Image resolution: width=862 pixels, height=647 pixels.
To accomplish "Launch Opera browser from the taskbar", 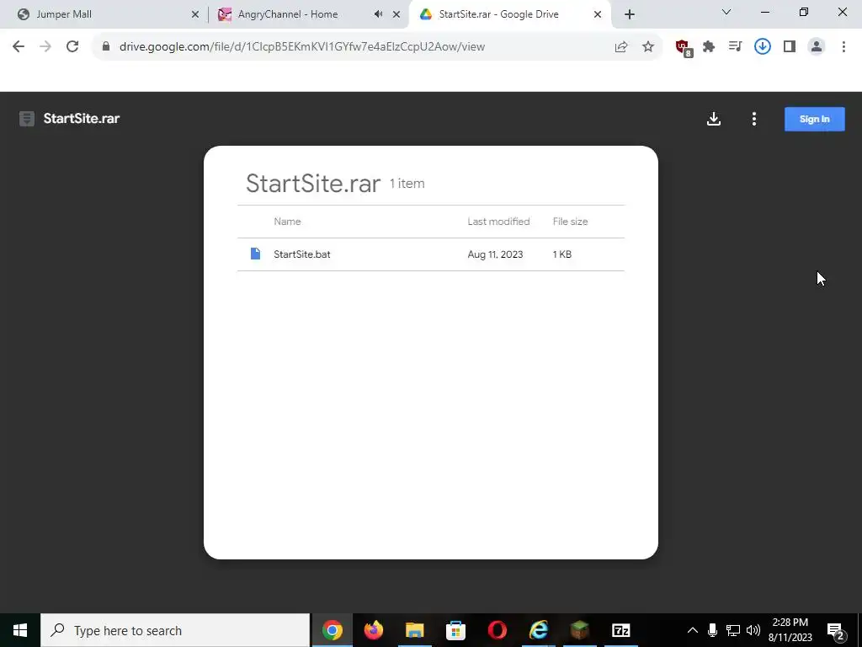I will 497,630.
